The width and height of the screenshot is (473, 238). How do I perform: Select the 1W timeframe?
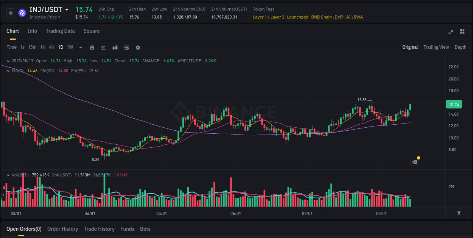70,47
